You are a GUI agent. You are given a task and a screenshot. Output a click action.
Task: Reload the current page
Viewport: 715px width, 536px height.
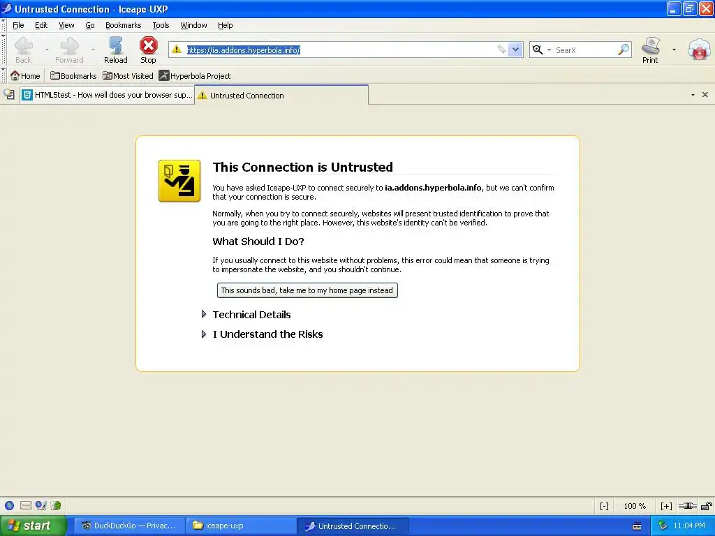115,50
